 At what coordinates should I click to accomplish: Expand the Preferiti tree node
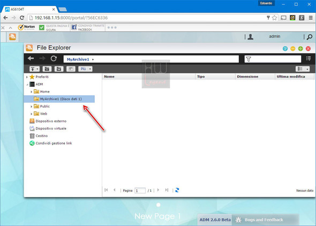point(27,77)
